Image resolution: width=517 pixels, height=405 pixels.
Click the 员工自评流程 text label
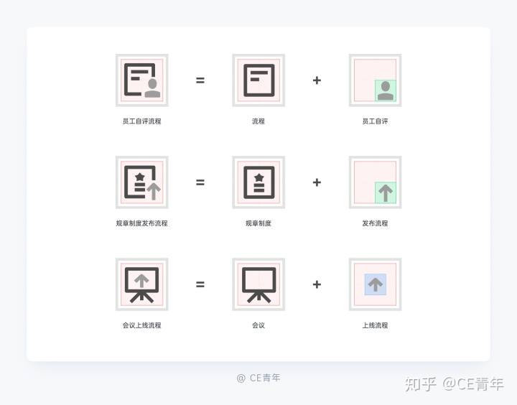tap(141, 121)
